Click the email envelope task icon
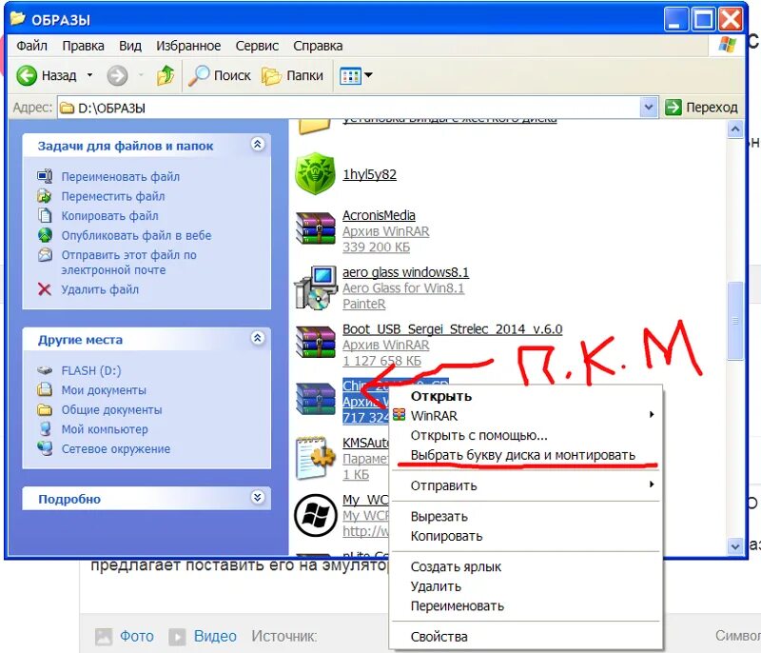The height and width of the screenshot is (653, 761). coord(45,254)
